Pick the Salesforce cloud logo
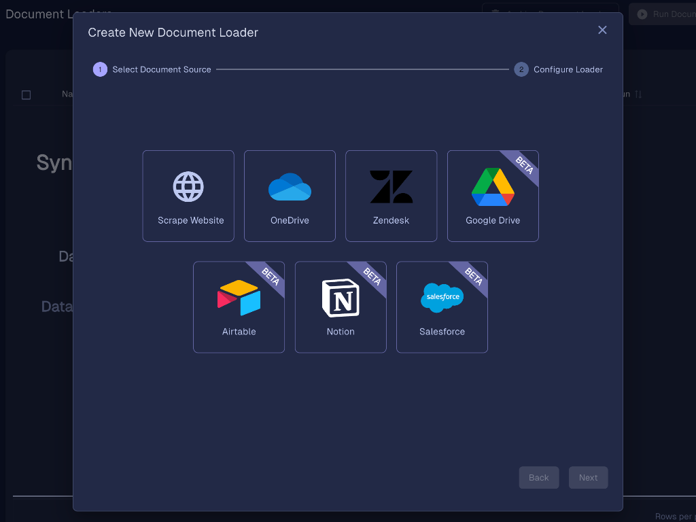Viewport: 696px width, 522px height. [x=442, y=298]
